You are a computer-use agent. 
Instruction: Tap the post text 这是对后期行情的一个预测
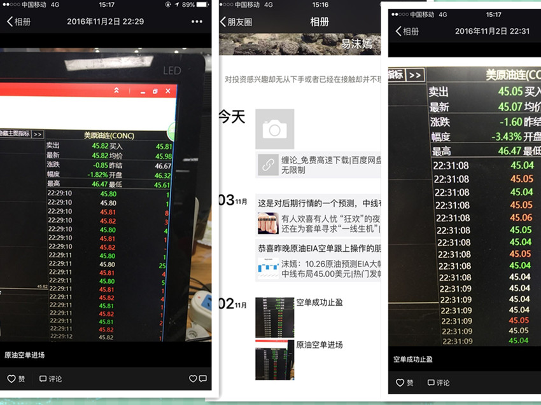coord(319,203)
